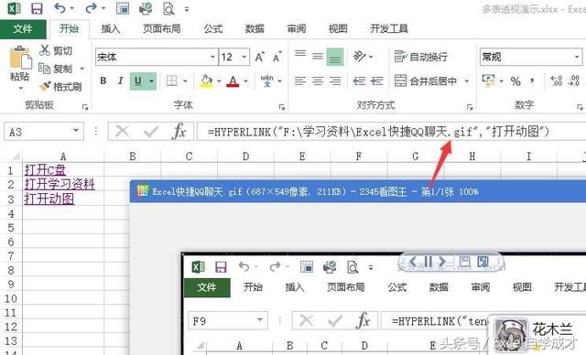Center text horizontally in alignment group

coord(318,81)
